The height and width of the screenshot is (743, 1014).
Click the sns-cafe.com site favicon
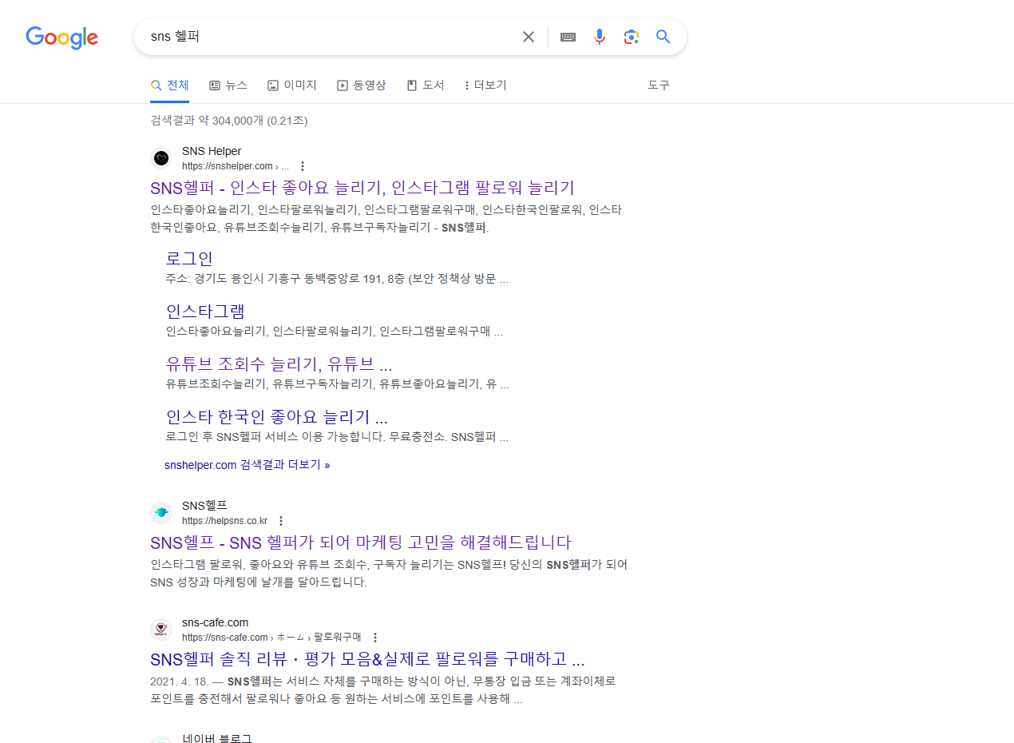pos(161,630)
